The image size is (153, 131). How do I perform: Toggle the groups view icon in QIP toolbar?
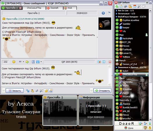pos(121,6)
